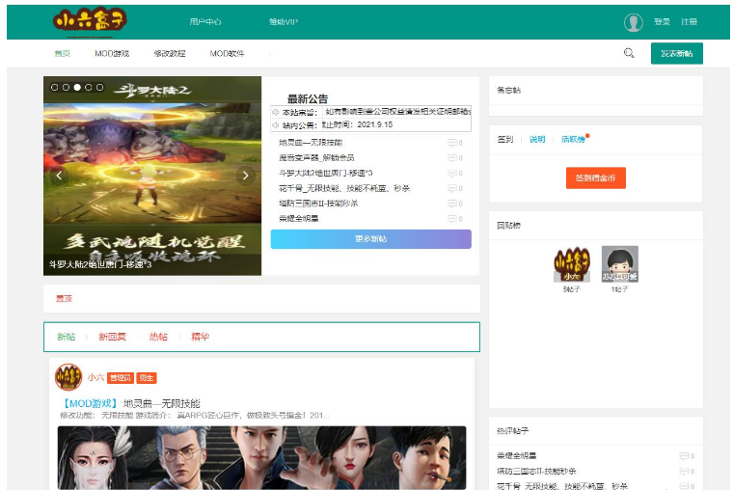Screen dimensions: 733x490
Task: Switch to the 热帖 tab
Action: [x=157, y=337]
